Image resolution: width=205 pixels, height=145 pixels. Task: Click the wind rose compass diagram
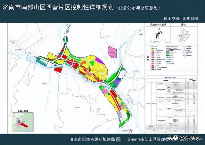[x=159, y=34]
